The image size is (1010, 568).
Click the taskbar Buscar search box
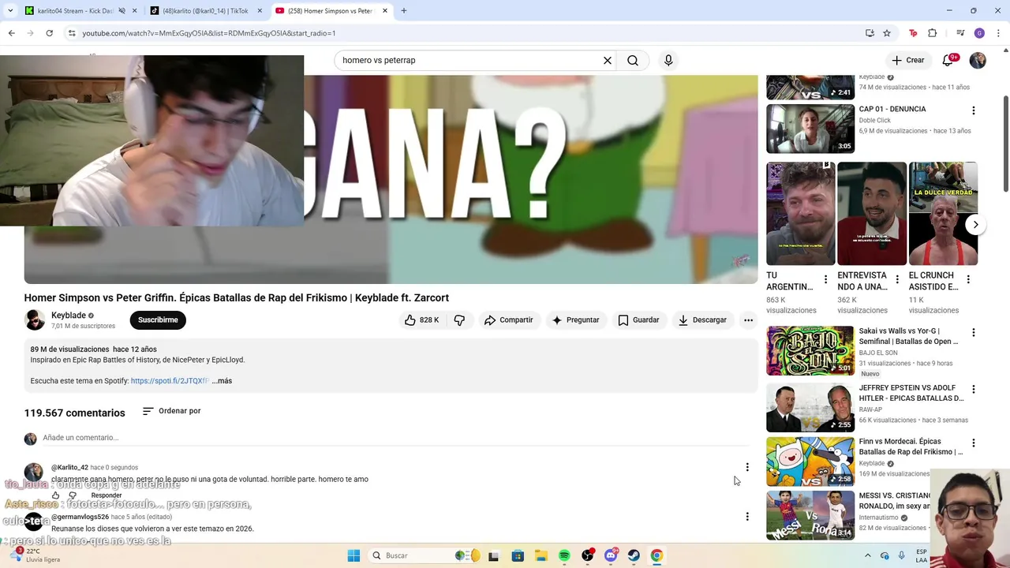(x=425, y=555)
